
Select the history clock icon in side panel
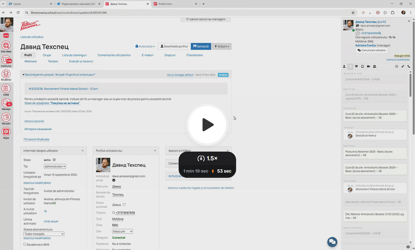tap(350, 66)
